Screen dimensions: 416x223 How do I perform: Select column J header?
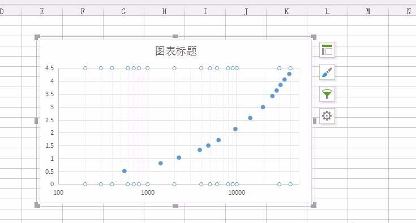click(246, 11)
